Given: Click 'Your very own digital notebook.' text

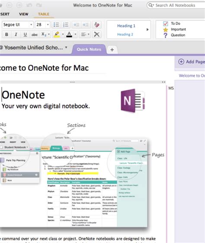Looking at the screenshot, I should pos(46,106).
